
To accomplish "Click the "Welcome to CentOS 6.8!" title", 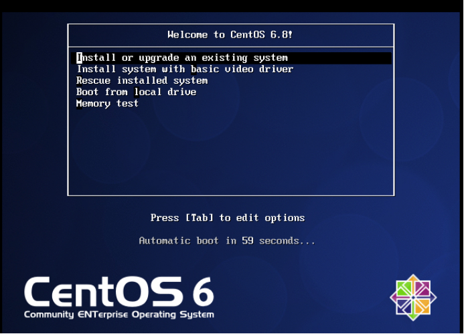I will 230,35.
